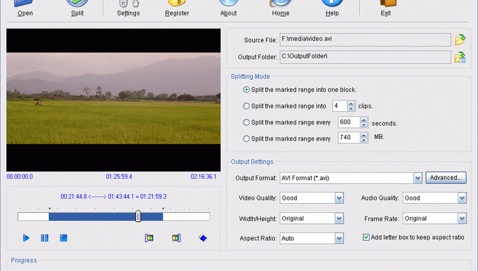Open the Frame Rate dropdown

(462, 218)
